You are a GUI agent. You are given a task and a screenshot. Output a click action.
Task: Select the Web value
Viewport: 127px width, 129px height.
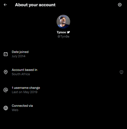click(15, 110)
